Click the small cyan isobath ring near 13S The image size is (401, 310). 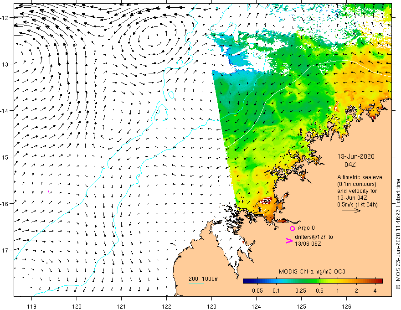[x=180, y=62]
